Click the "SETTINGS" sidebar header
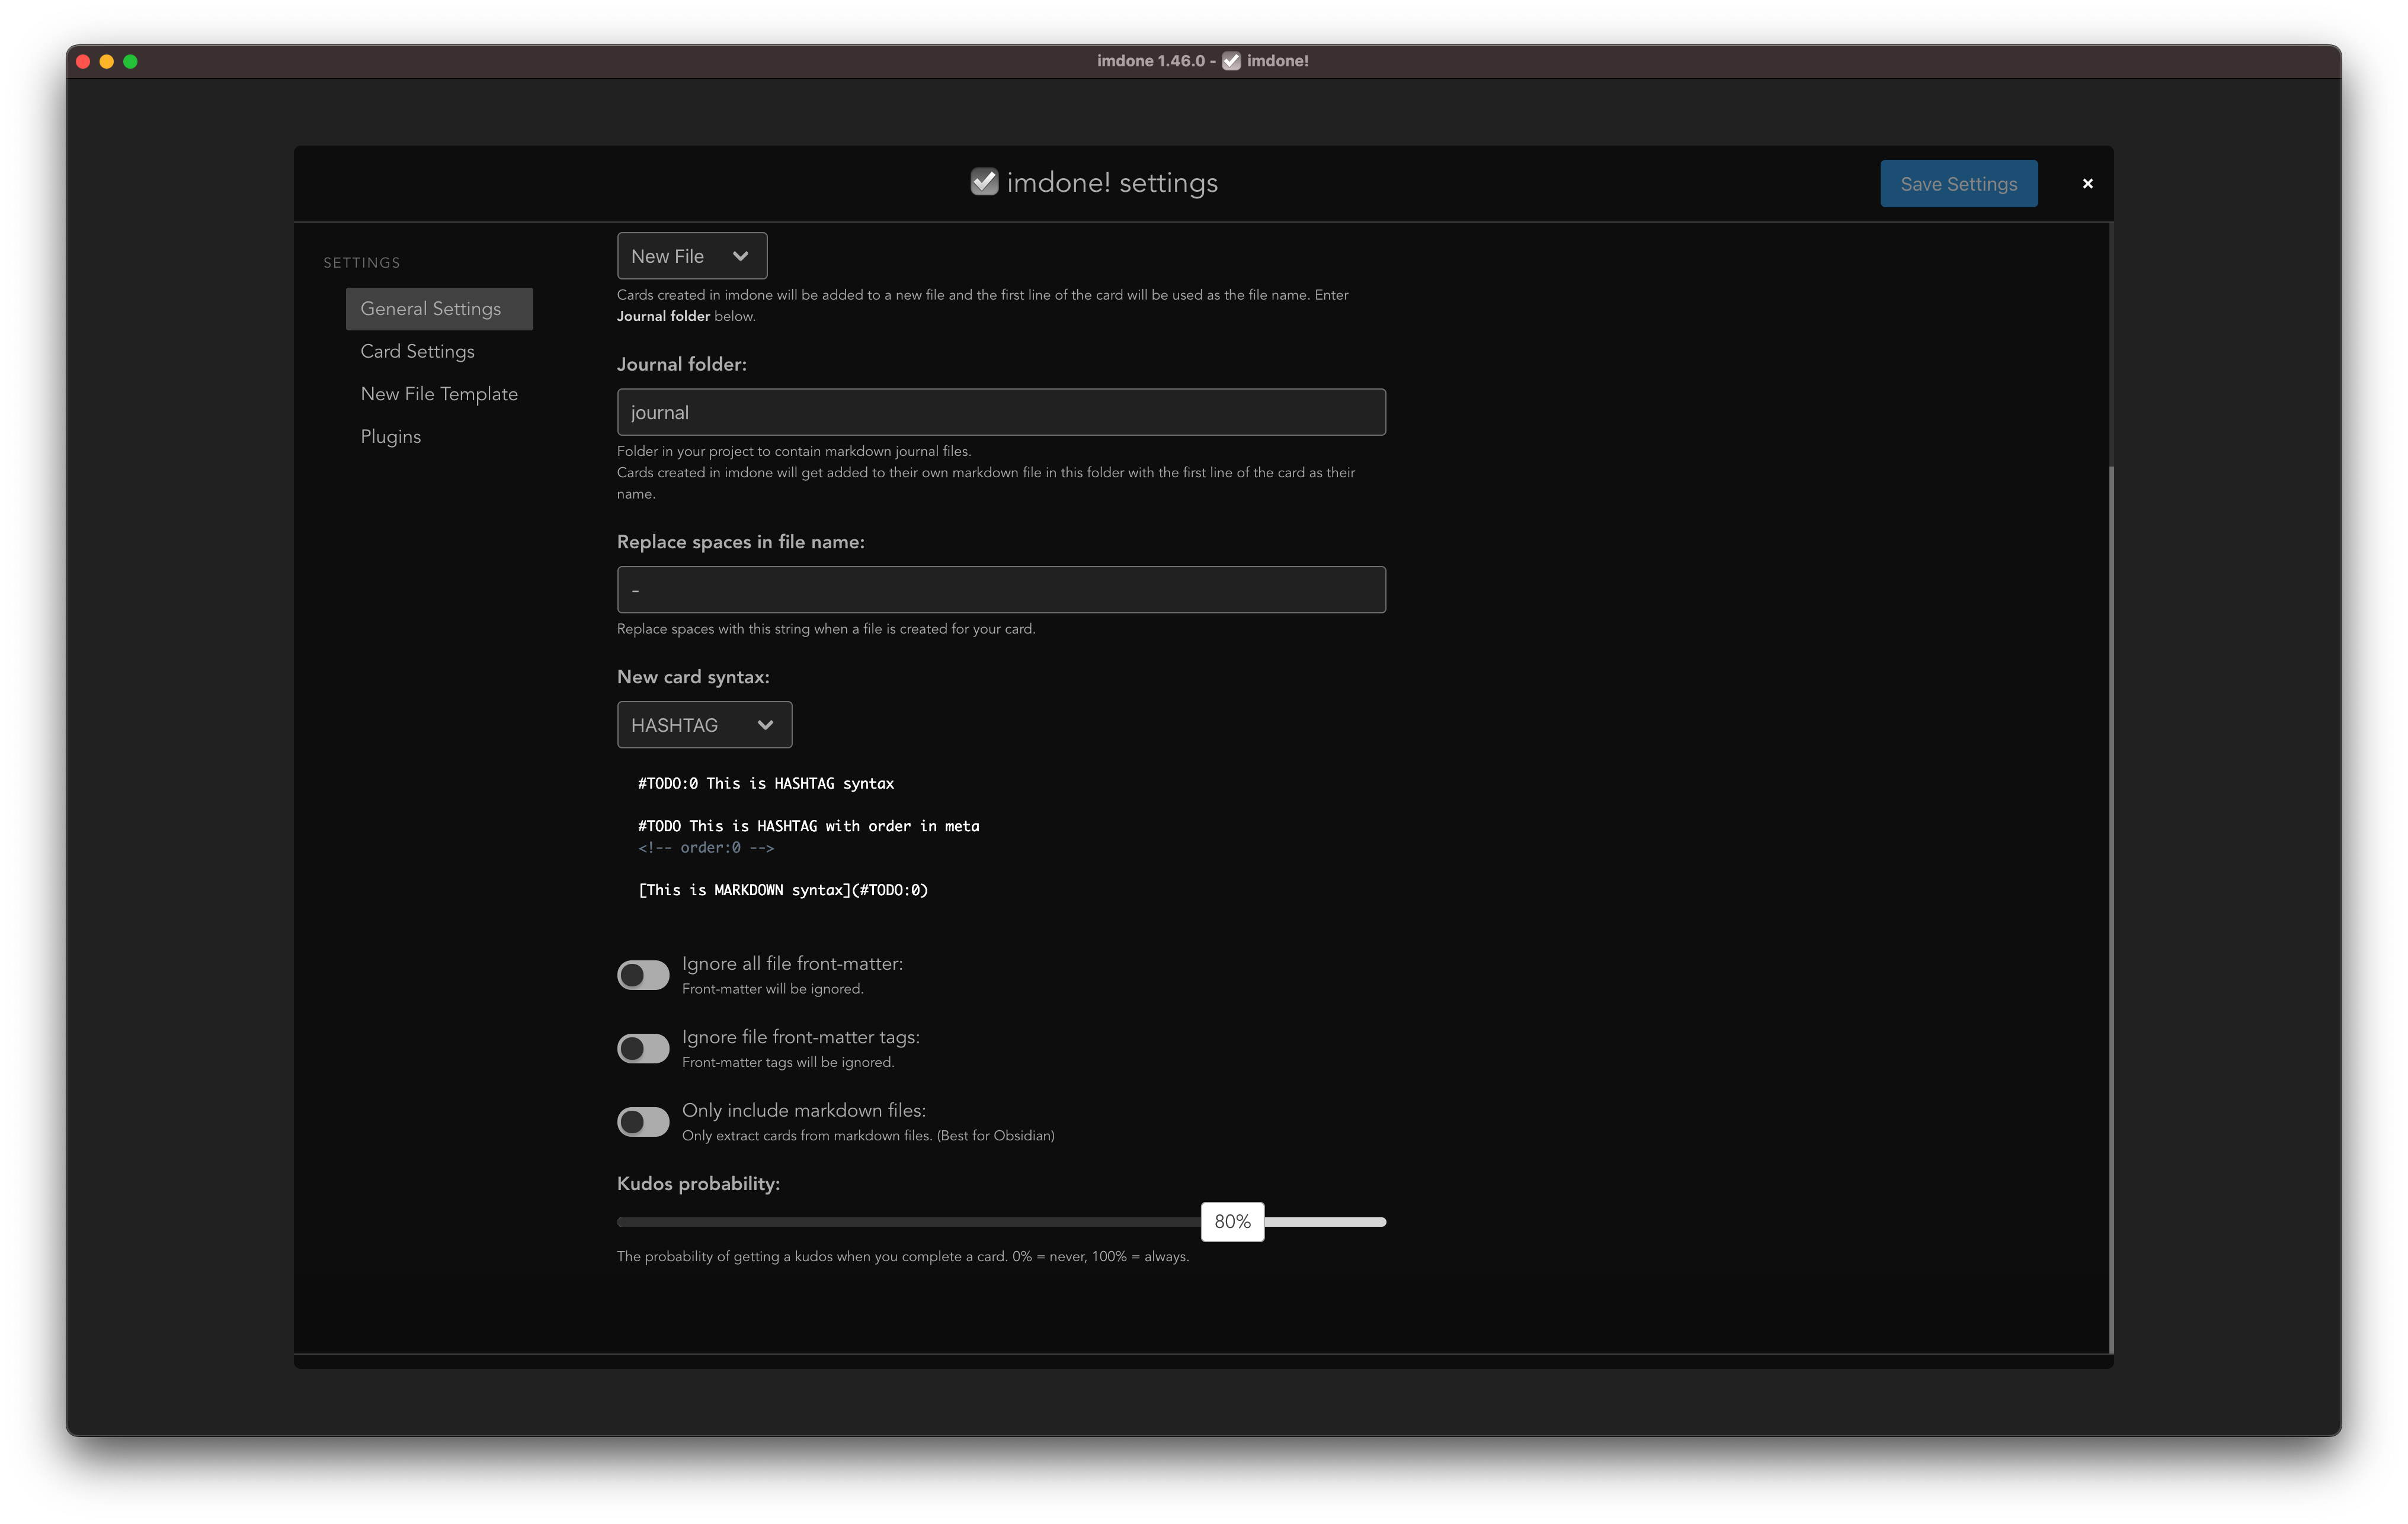 click(x=362, y=263)
